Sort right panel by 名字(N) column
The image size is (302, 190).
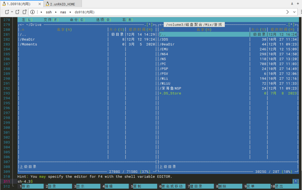(204, 30)
